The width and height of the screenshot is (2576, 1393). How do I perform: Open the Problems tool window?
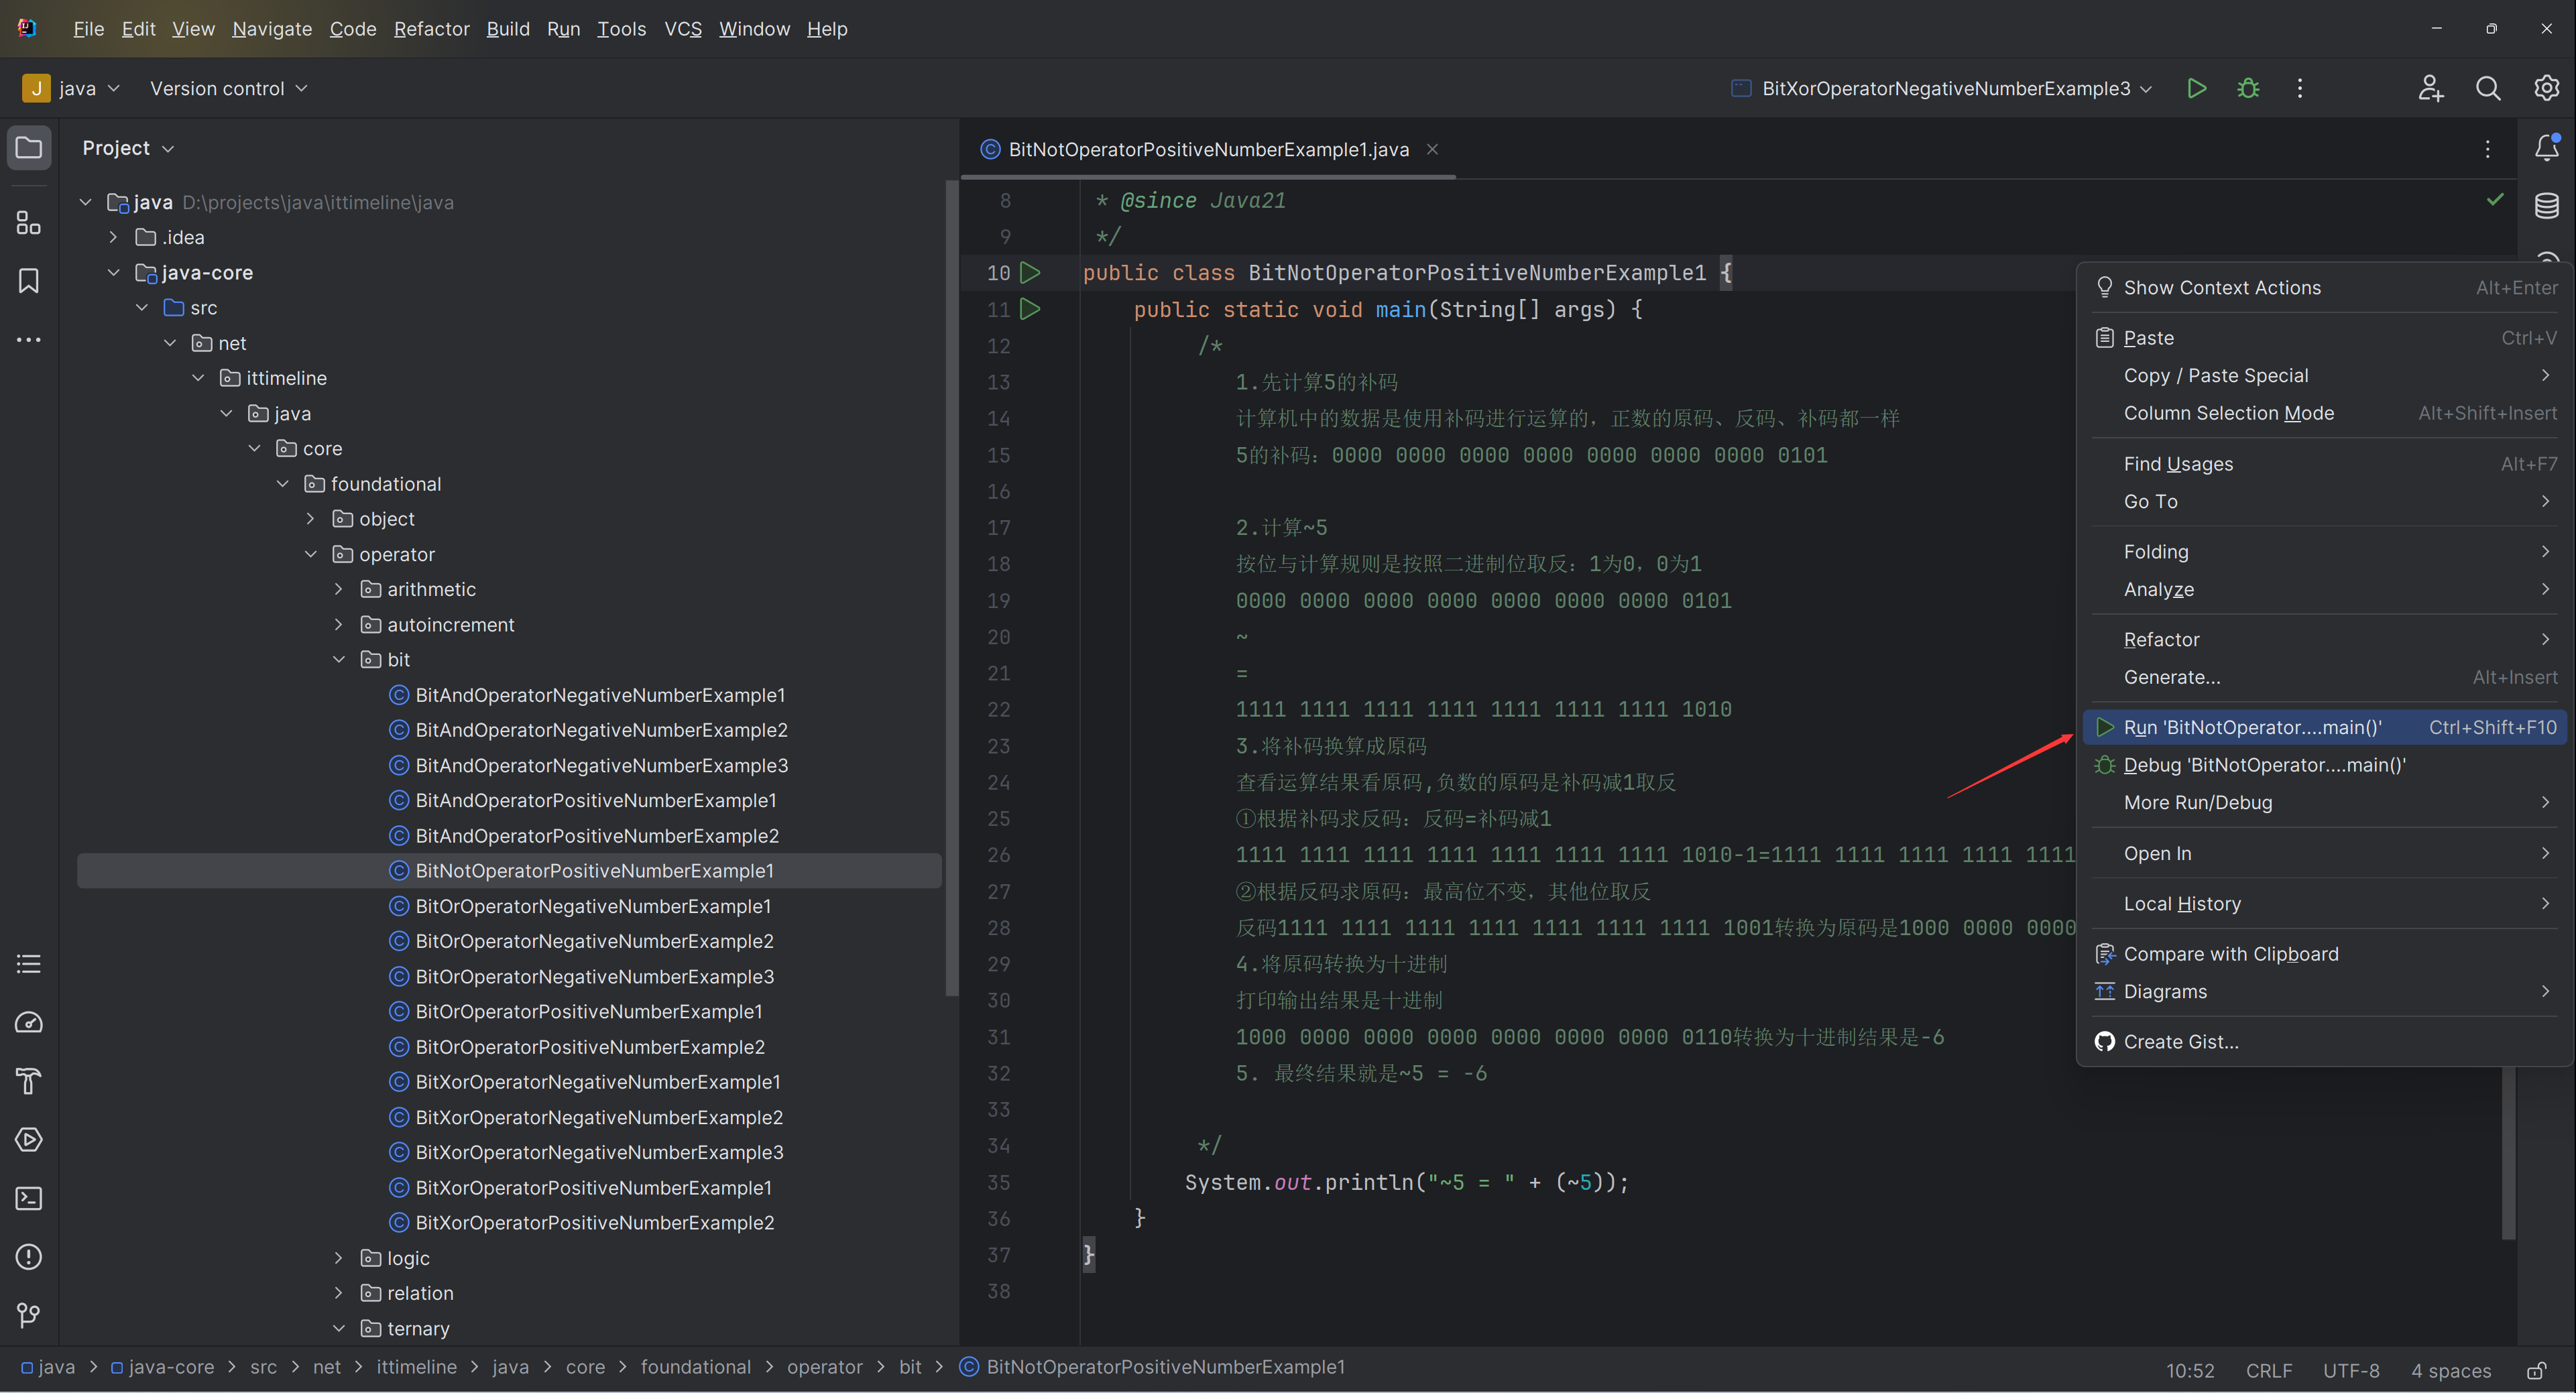29,1256
